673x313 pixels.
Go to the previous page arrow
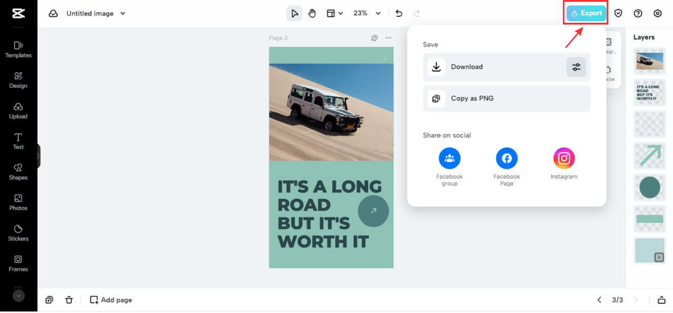pyautogui.click(x=599, y=300)
